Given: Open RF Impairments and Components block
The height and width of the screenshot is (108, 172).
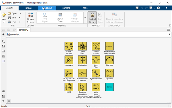Looking at the screenshot, I should 69,73.
